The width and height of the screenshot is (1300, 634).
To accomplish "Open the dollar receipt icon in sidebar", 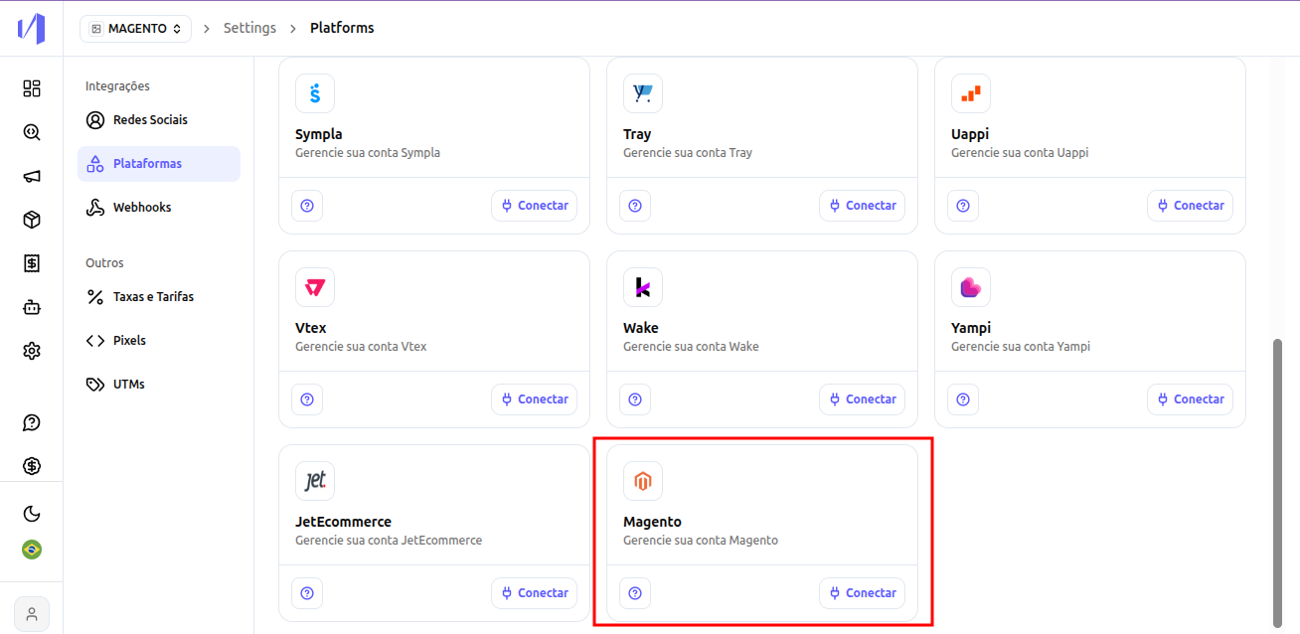I will coord(32,263).
